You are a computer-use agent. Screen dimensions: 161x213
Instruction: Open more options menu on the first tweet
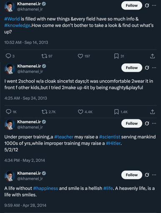pyautogui.click(x=154, y=5)
